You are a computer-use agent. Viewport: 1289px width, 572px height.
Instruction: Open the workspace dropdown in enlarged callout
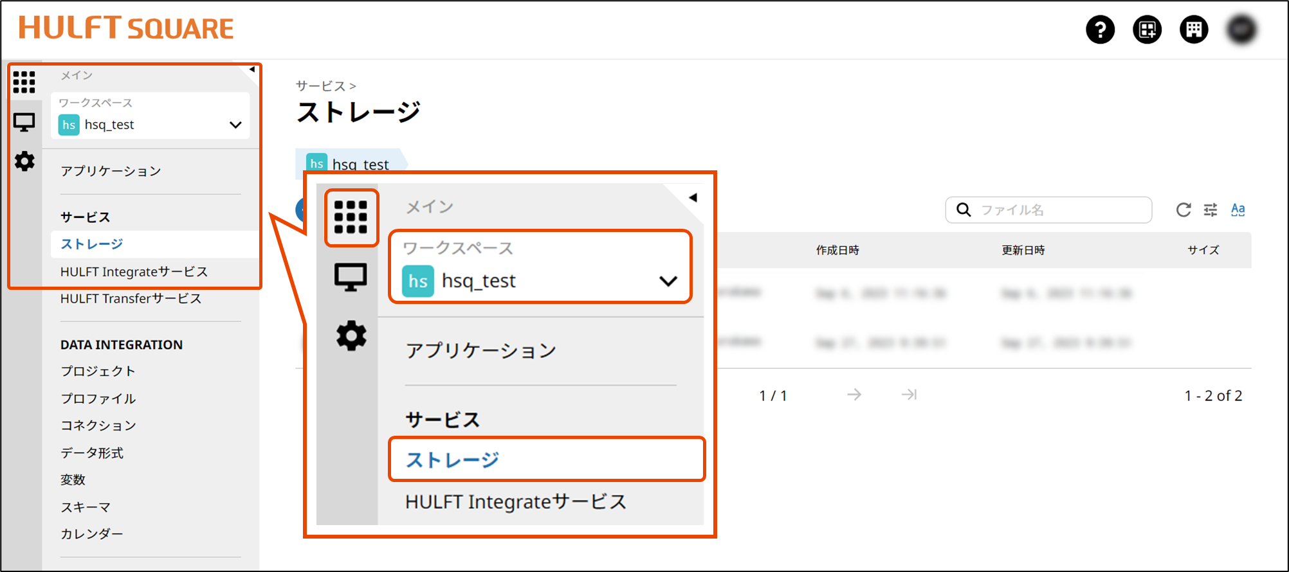(540, 266)
